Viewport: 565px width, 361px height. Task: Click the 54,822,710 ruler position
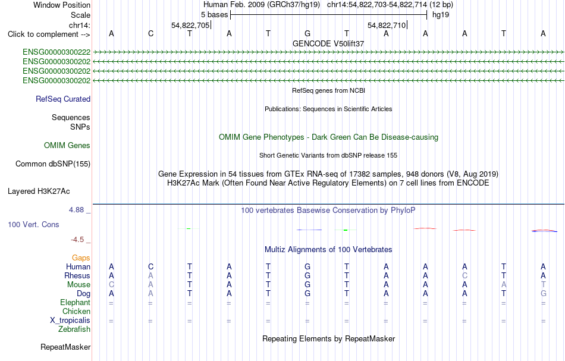(387, 25)
